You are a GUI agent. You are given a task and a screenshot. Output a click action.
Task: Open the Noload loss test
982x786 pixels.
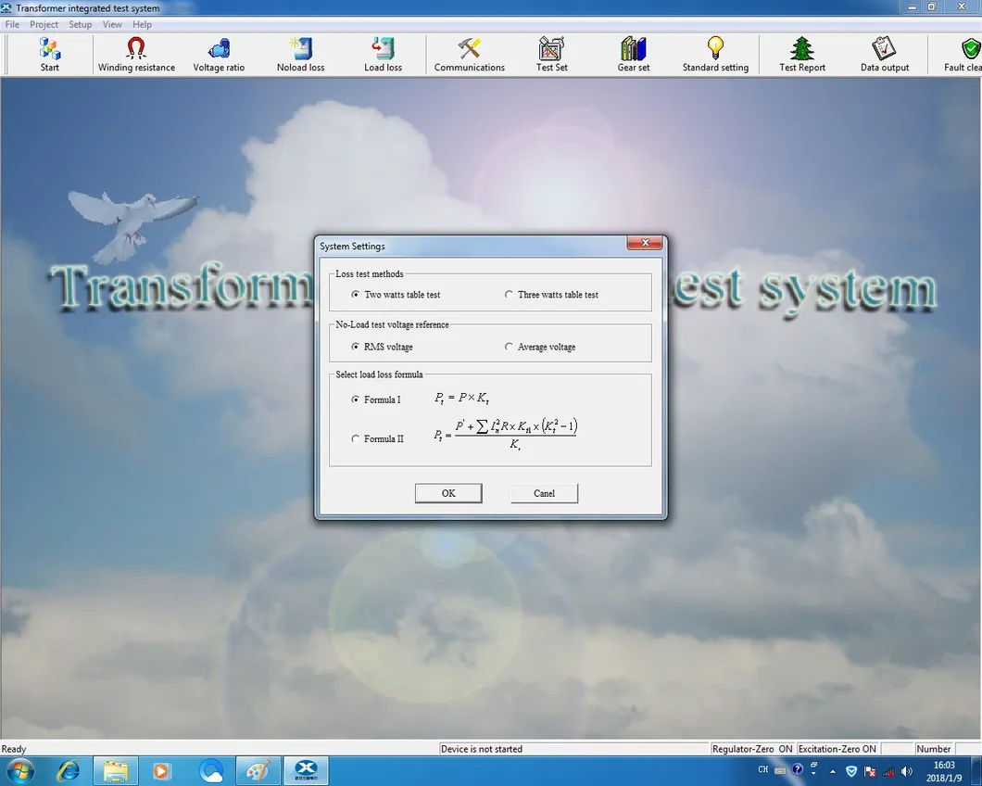click(301, 54)
